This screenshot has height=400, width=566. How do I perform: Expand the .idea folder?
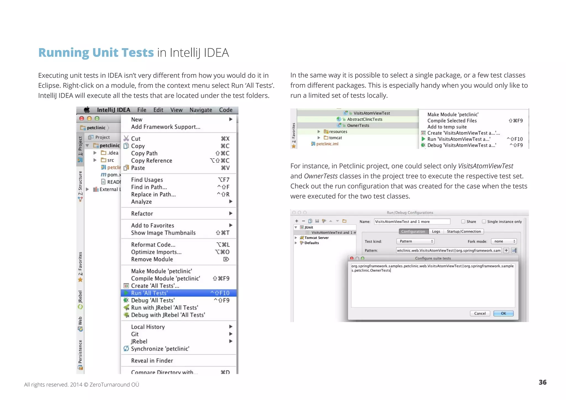pos(95,153)
